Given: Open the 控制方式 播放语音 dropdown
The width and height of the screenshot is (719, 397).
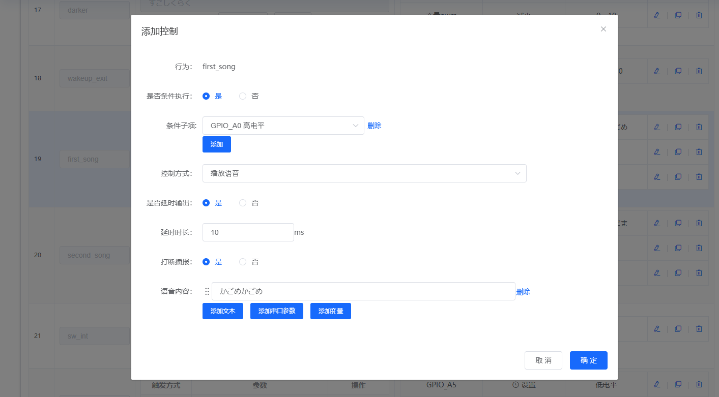Looking at the screenshot, I should (x=364, y=173).
